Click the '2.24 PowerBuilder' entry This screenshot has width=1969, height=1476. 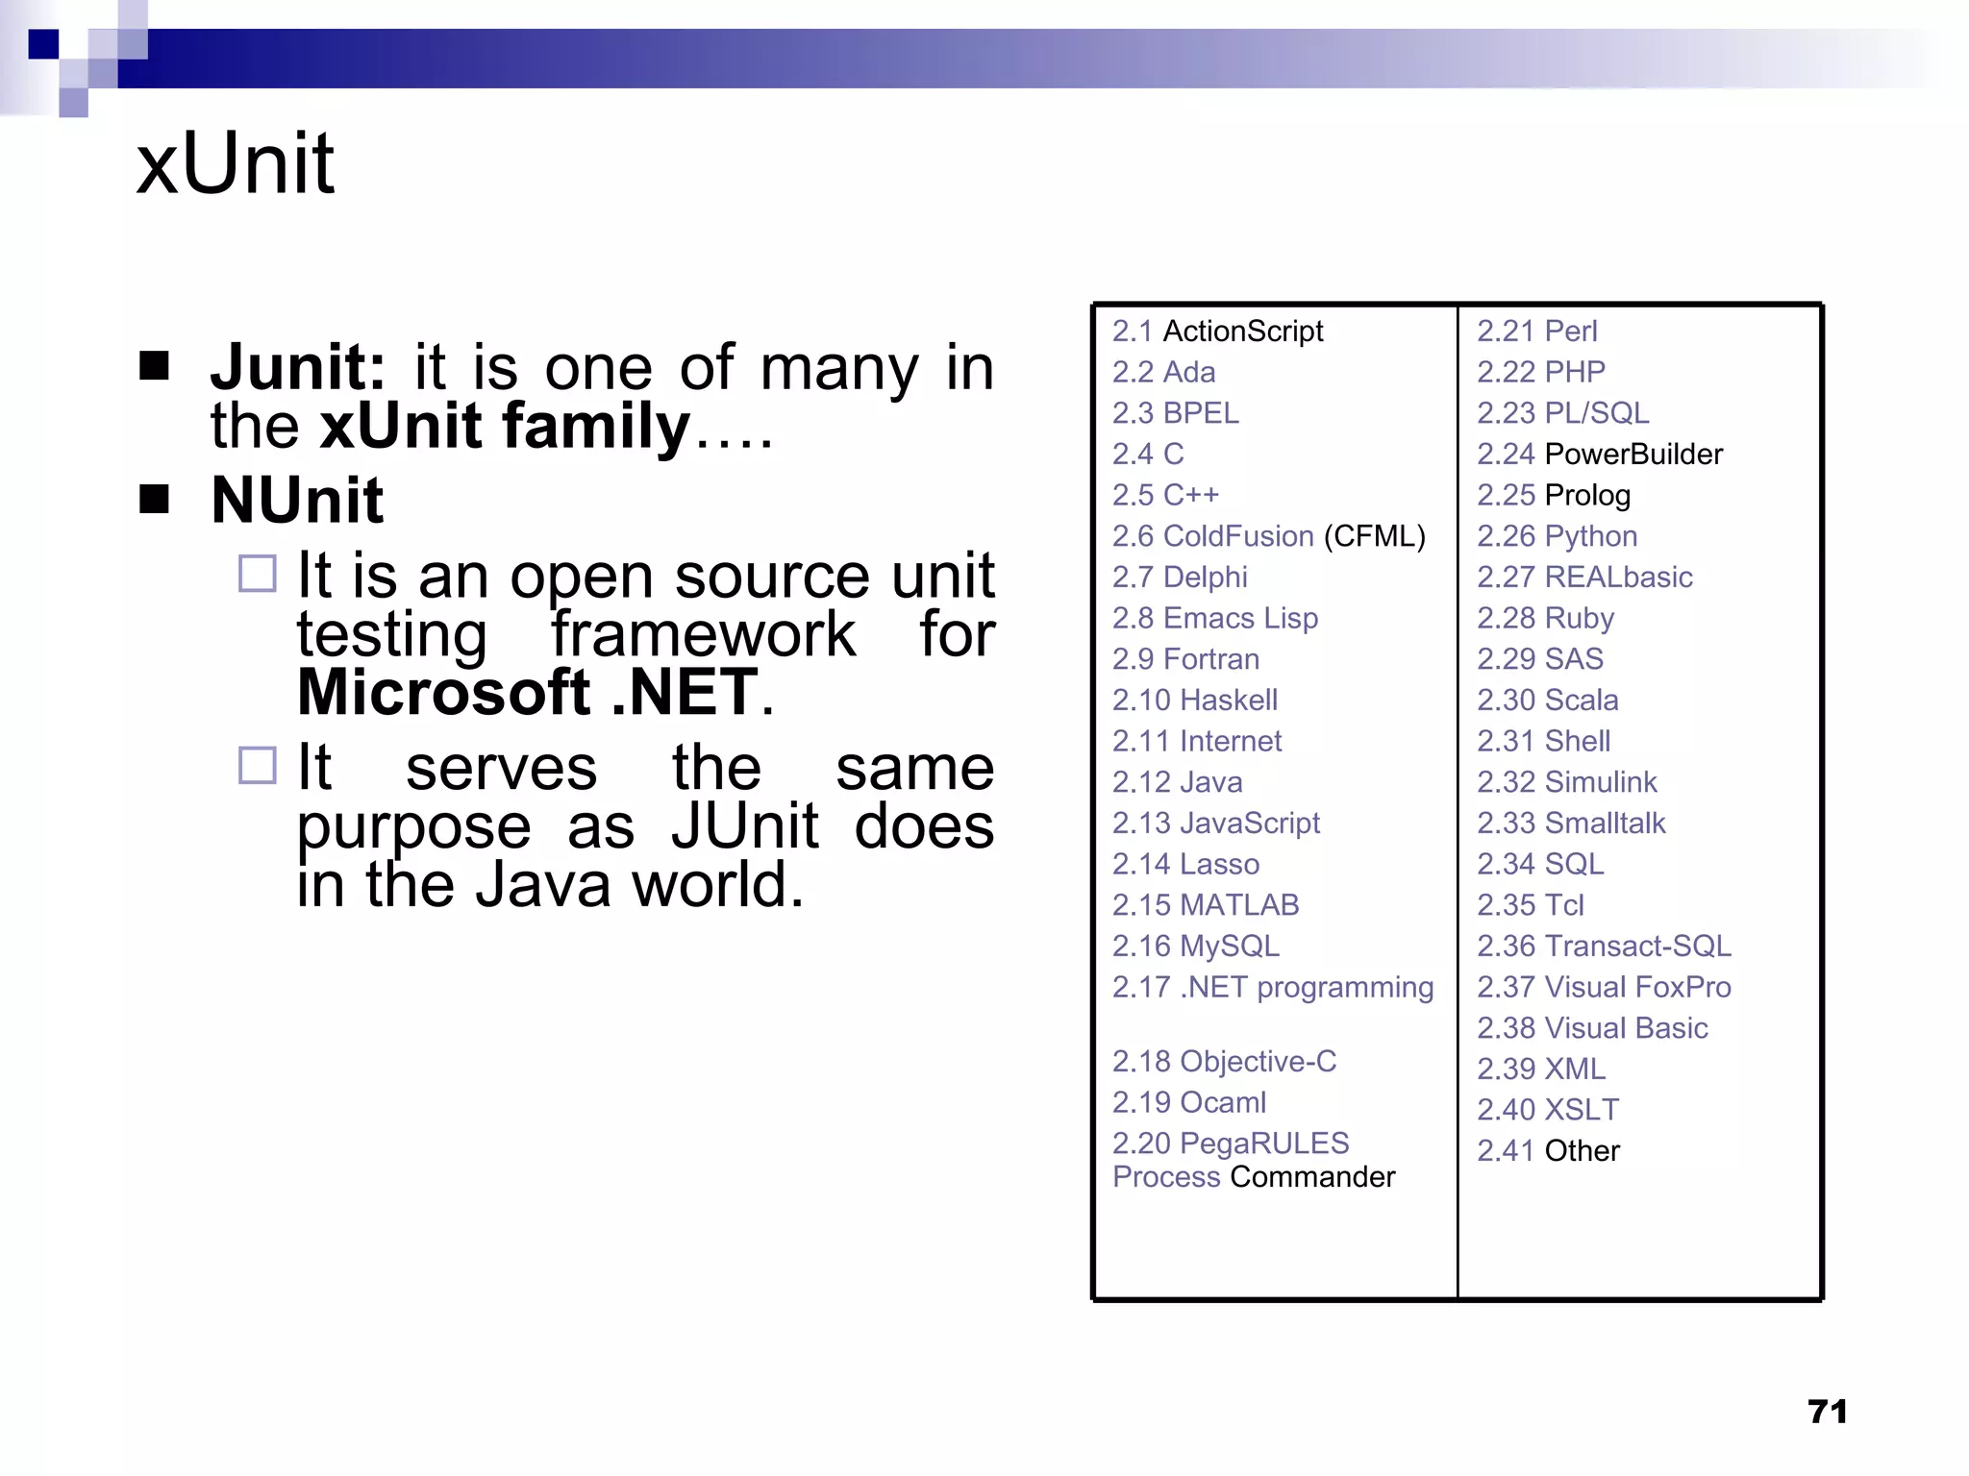click(x=1600, y=454)
